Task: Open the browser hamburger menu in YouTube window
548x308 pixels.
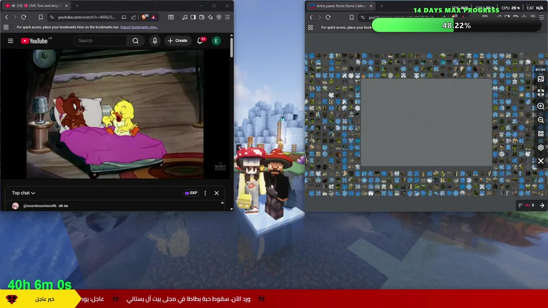Action: click(227, 17)
